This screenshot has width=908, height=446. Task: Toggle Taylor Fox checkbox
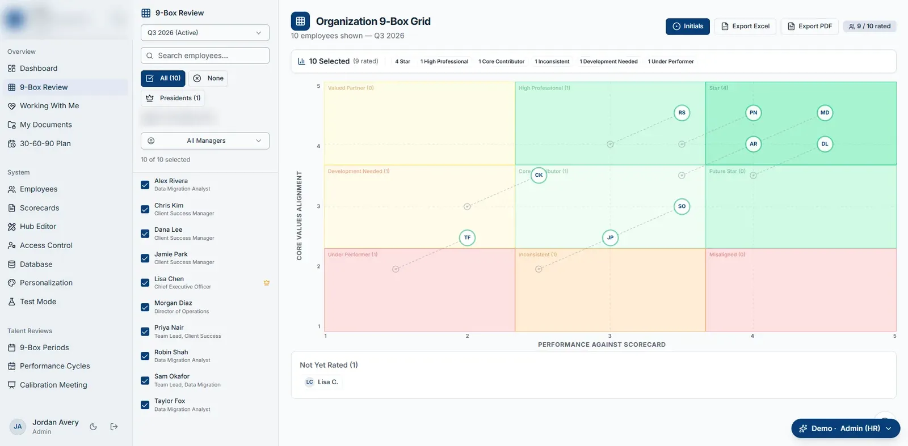coord(145,405)
